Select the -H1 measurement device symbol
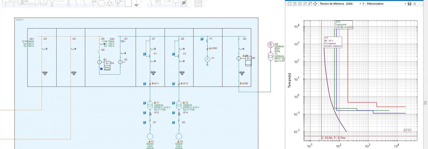Image resolution: width=428 pixels, height=149 pixels. click(208, 60)
